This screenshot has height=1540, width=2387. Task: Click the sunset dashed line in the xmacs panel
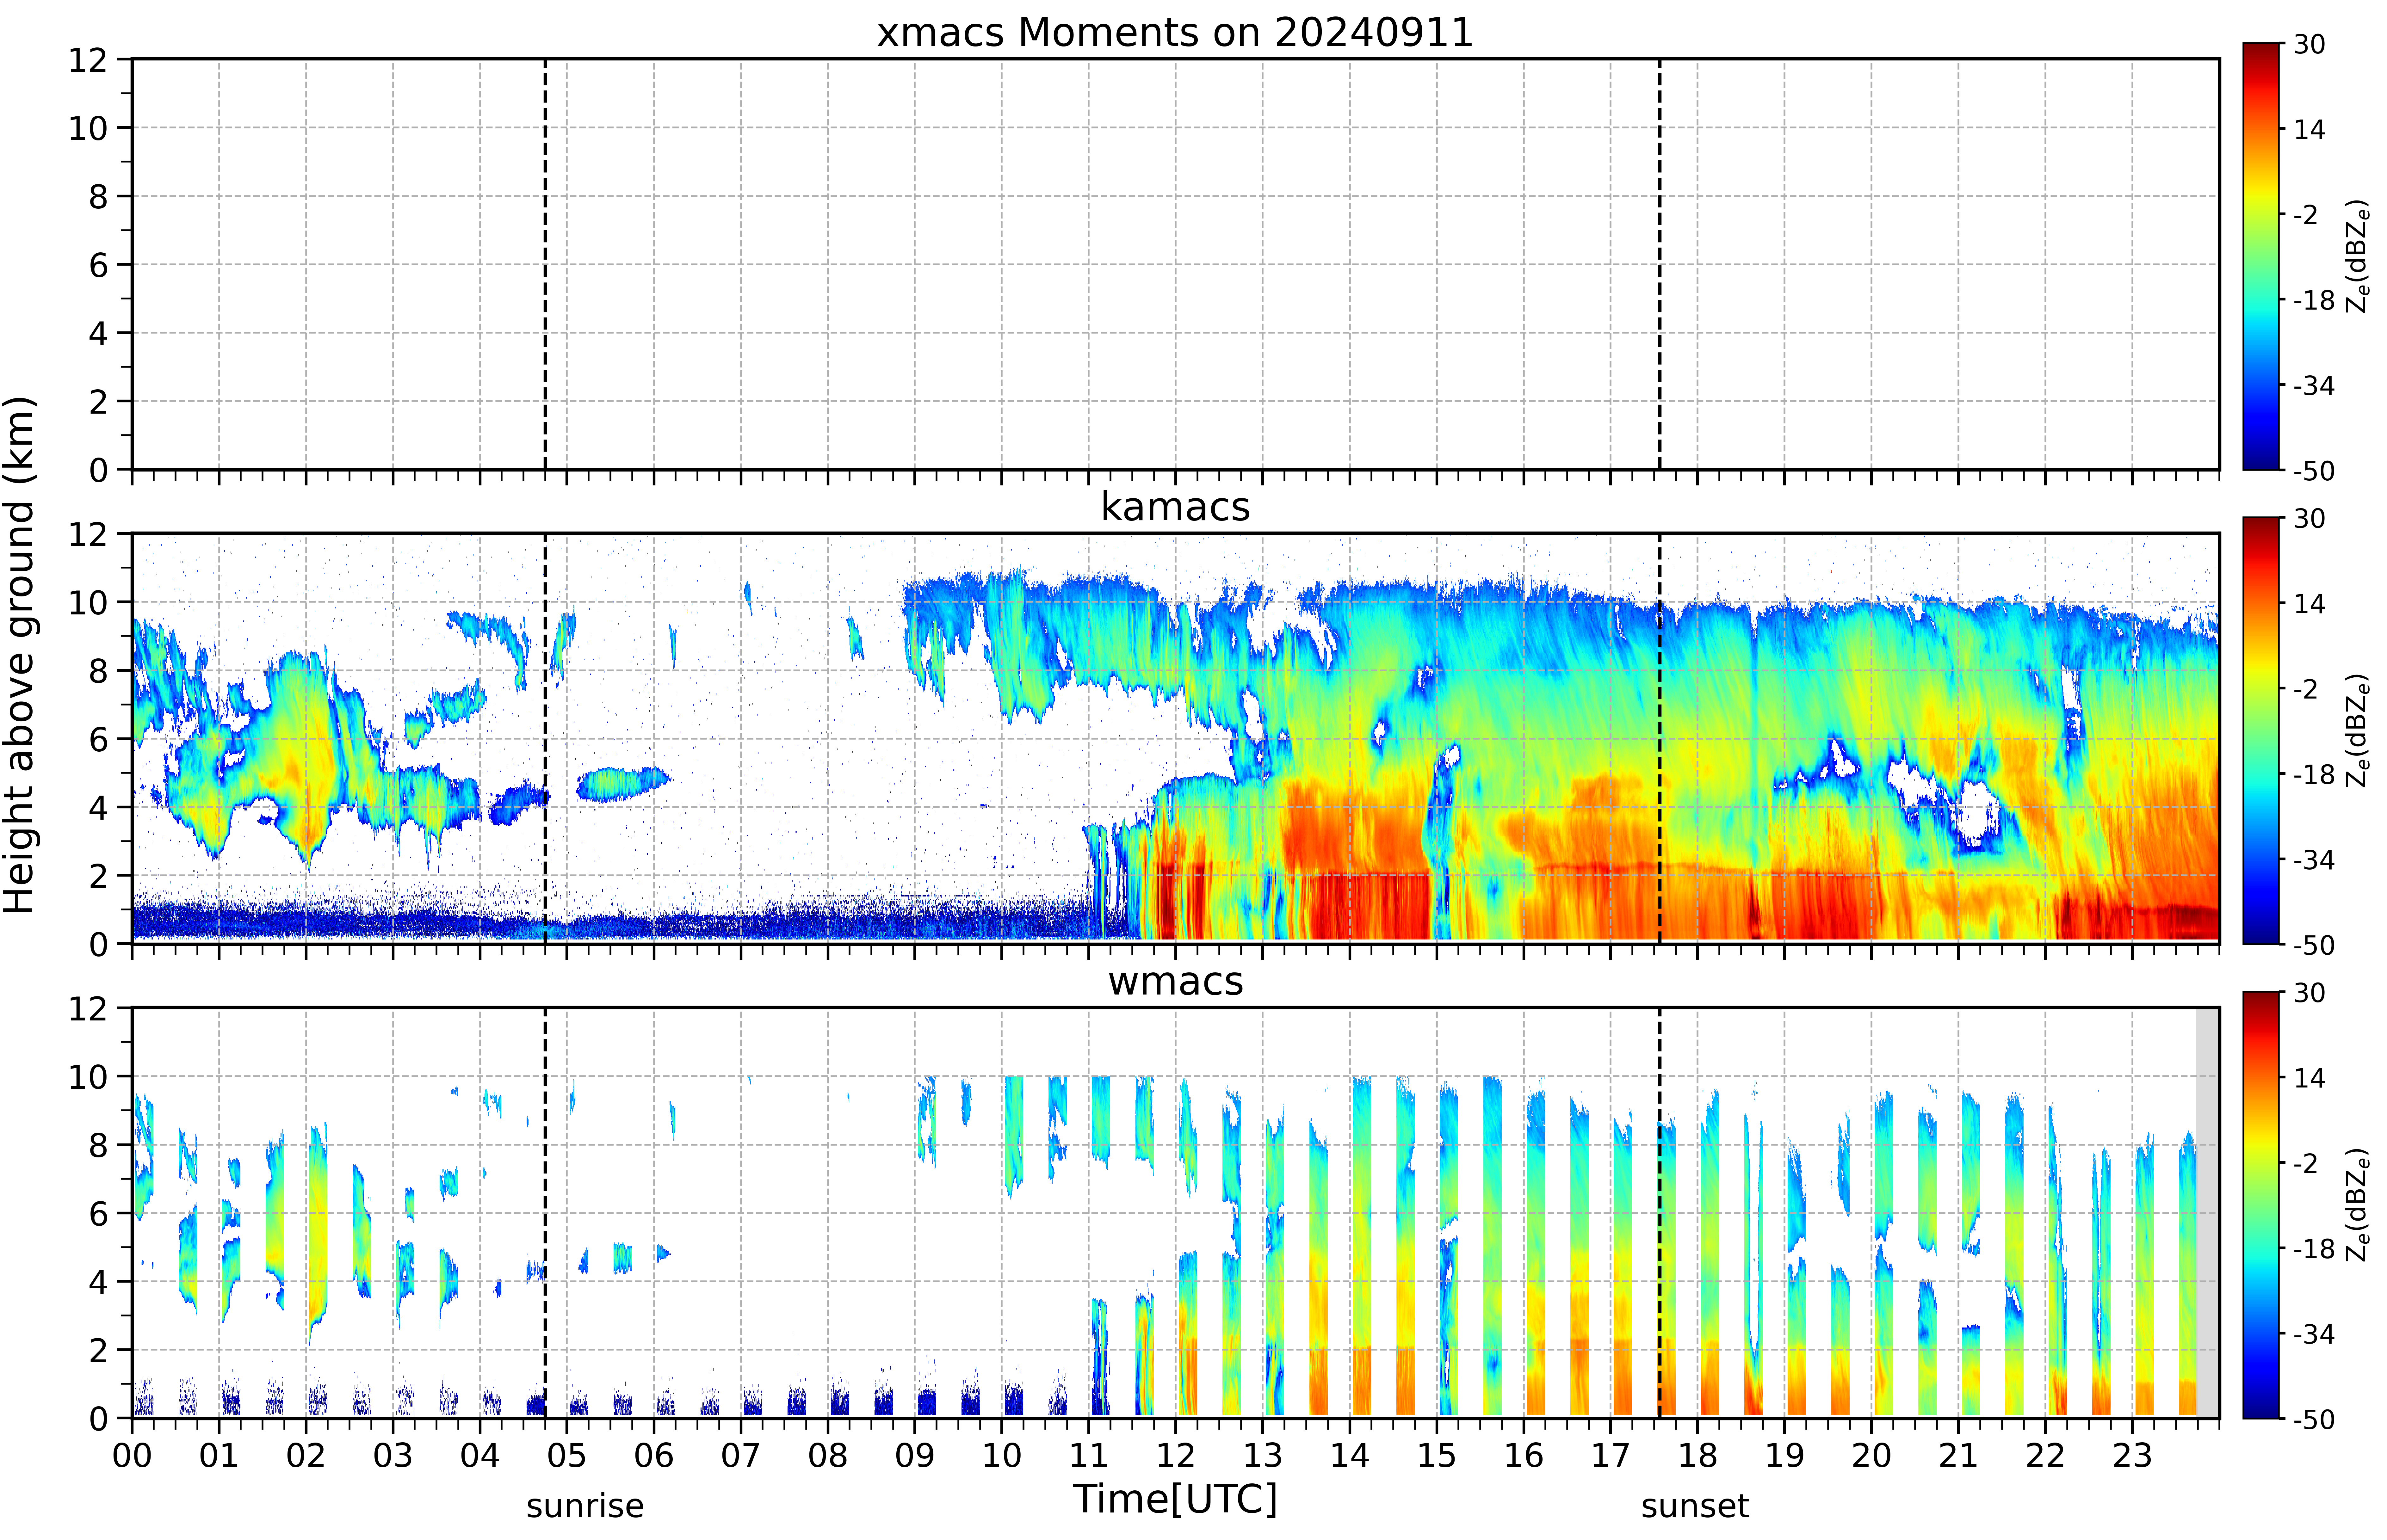(1660, 264)
